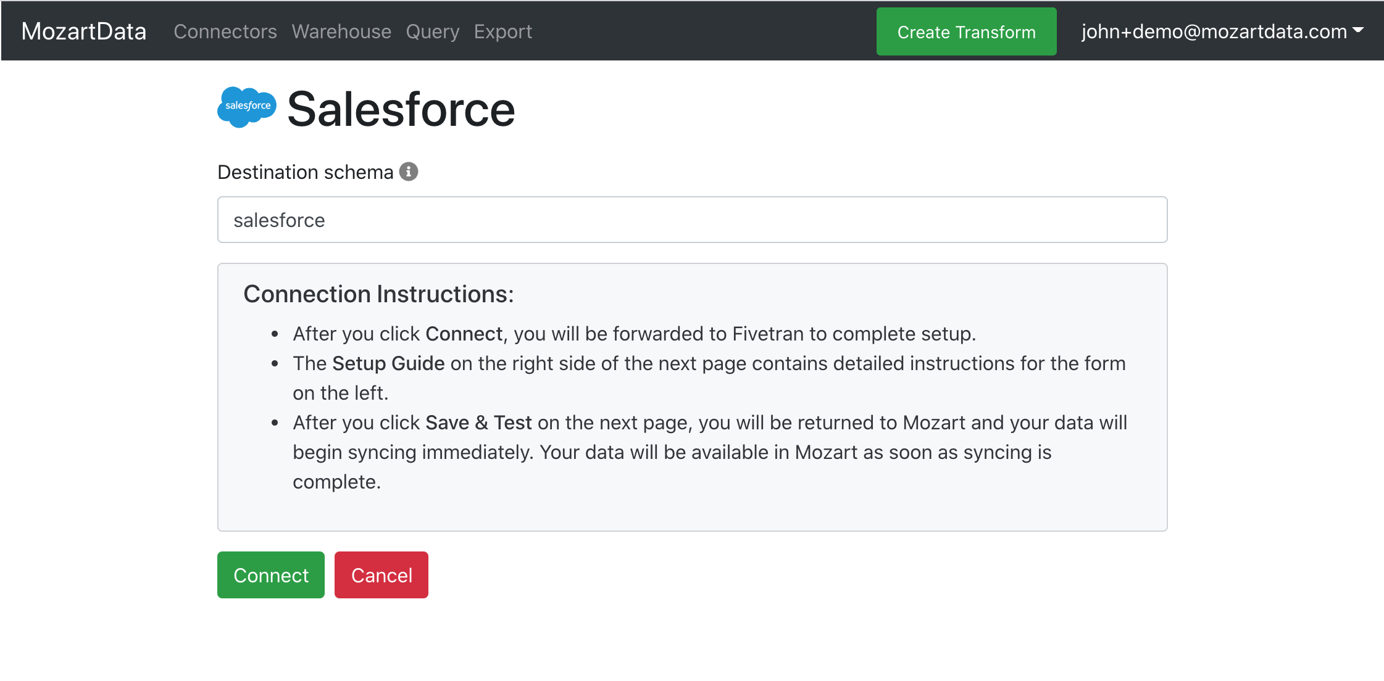Click the bold word Connect in the instructions

tap(464, 334)
